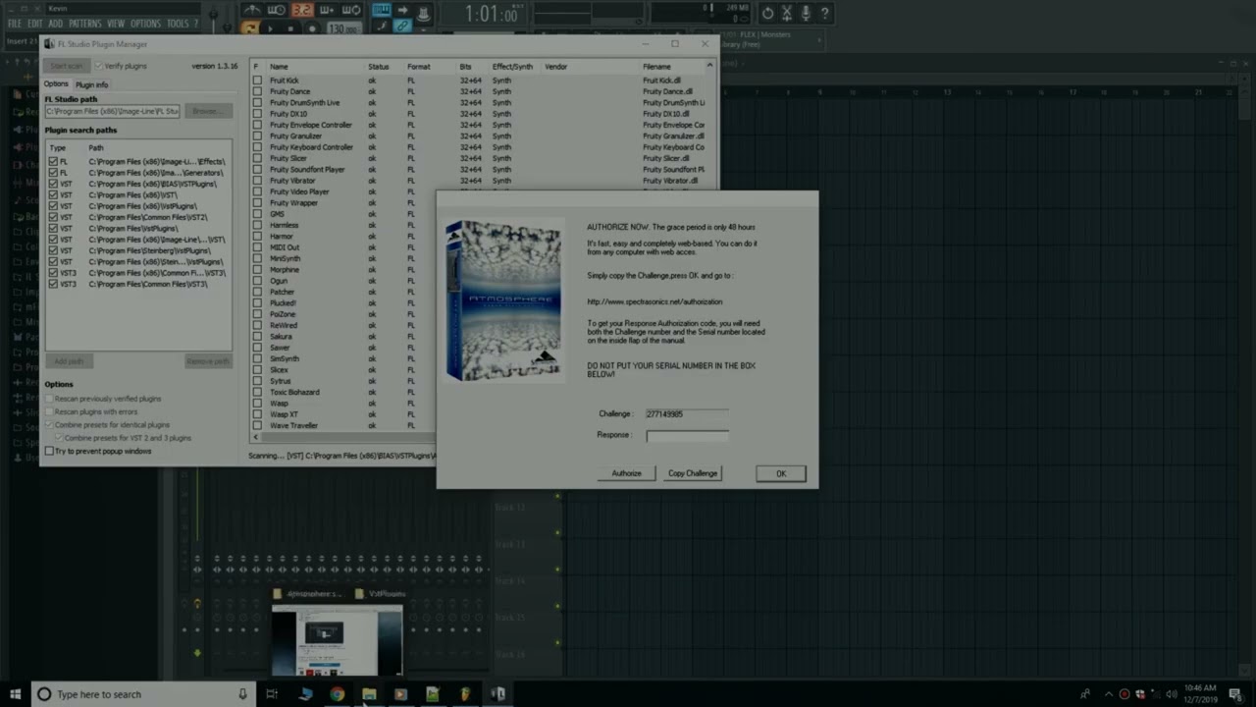
Task: Tick the favorite box for Fruit Kick
Action: coord(257,81)
